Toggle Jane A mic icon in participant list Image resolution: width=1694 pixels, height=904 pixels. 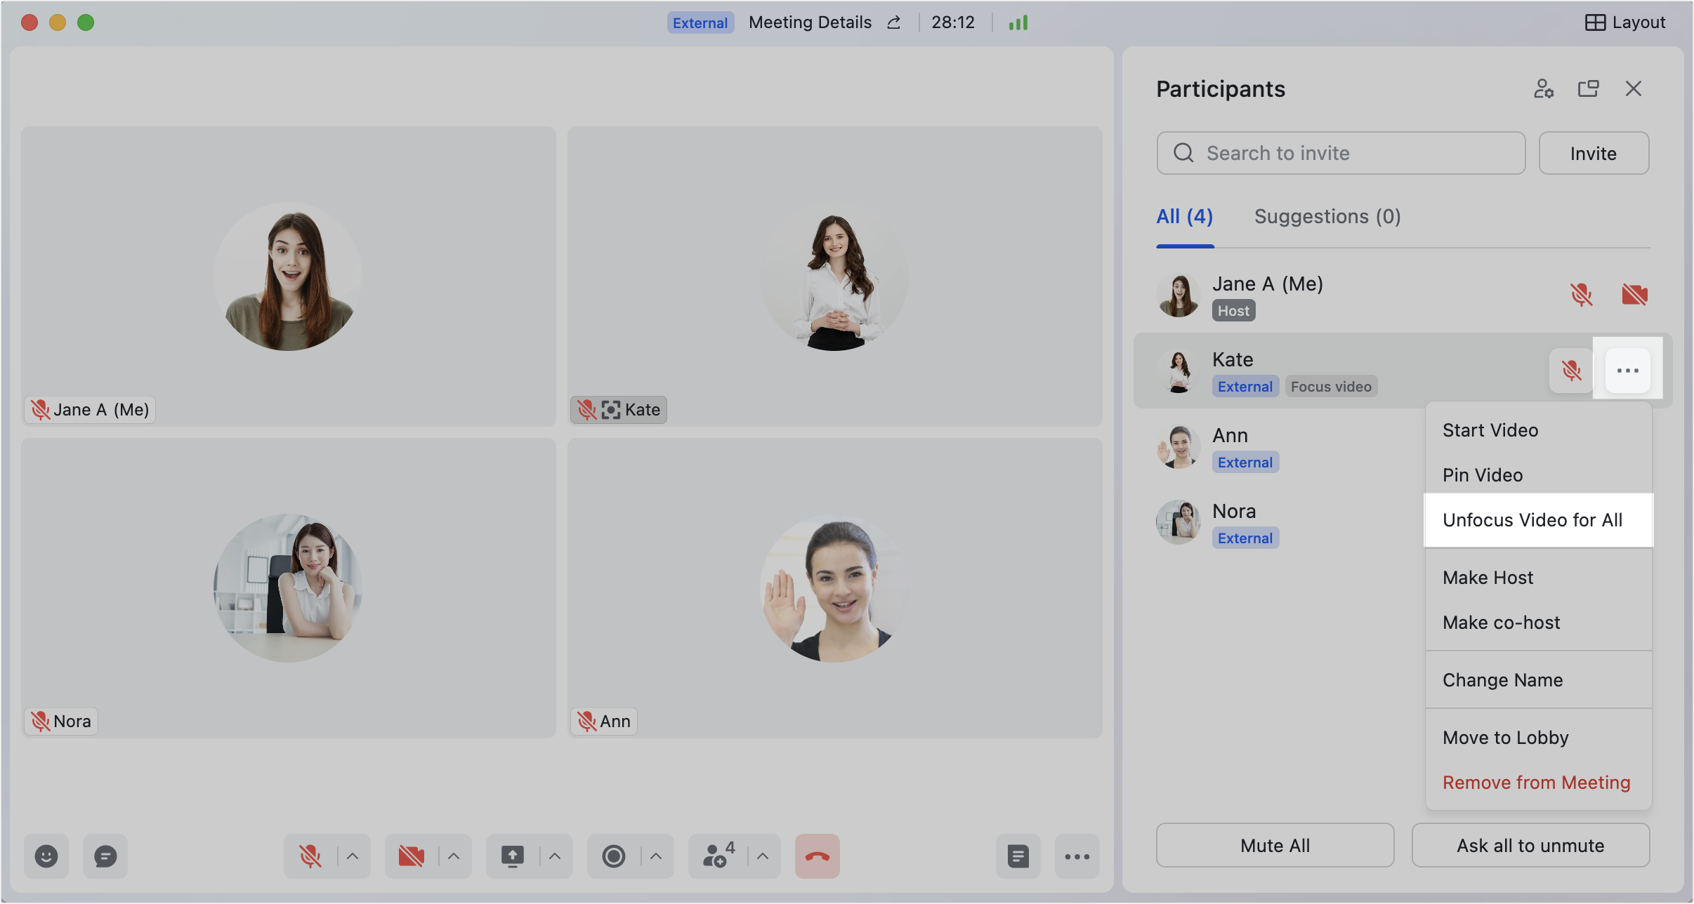point(1582,294)
